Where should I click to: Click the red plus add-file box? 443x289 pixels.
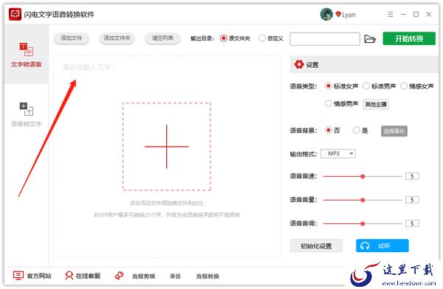click(x=167, y=147)
